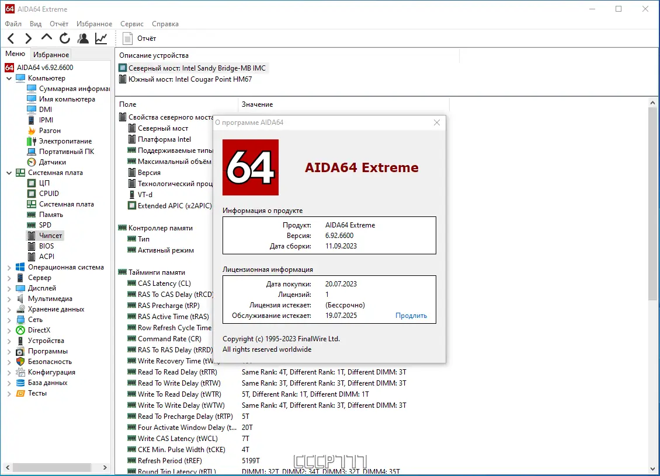Collapse the Компьютер tree node
The image size is (660, 476).
pyautogui.click(x=9, y=78)
